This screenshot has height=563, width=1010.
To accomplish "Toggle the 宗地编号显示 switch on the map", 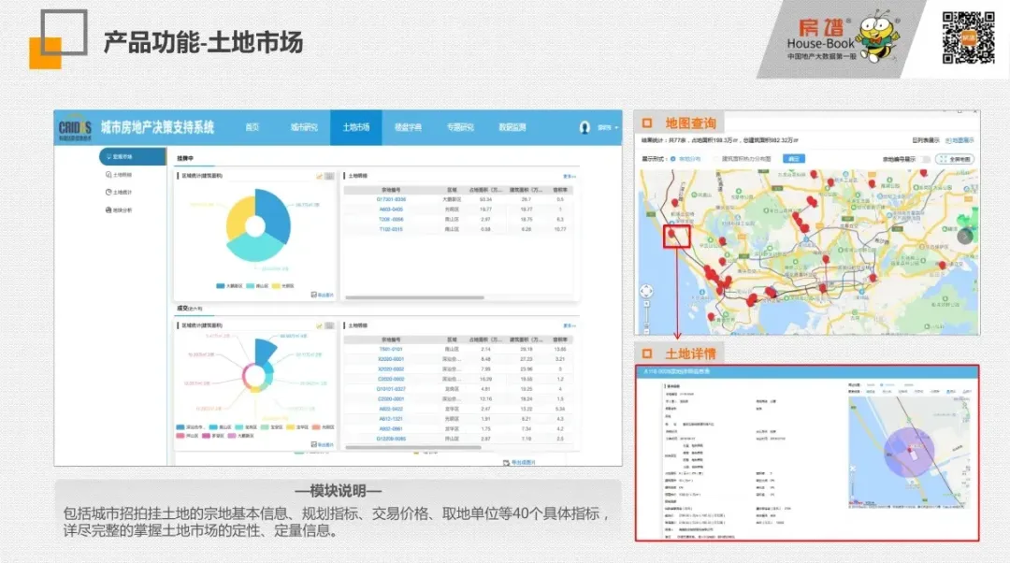I will pos(925,158).
